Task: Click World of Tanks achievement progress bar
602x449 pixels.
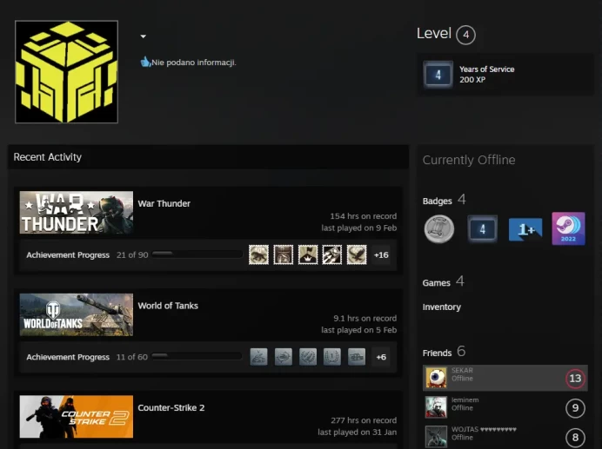Action: 197,356
